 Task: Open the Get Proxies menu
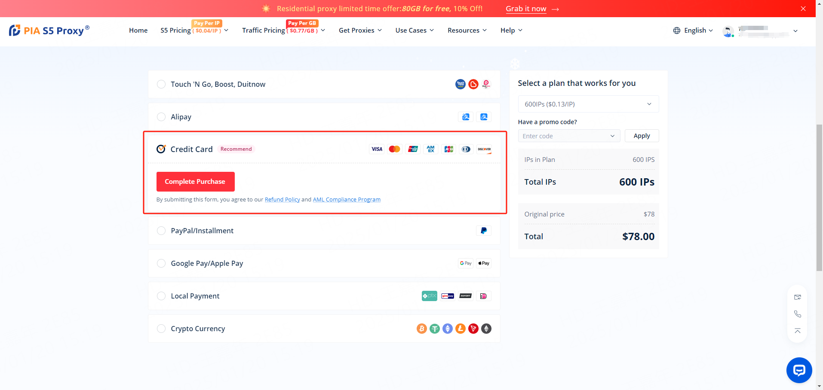[360, 30]
